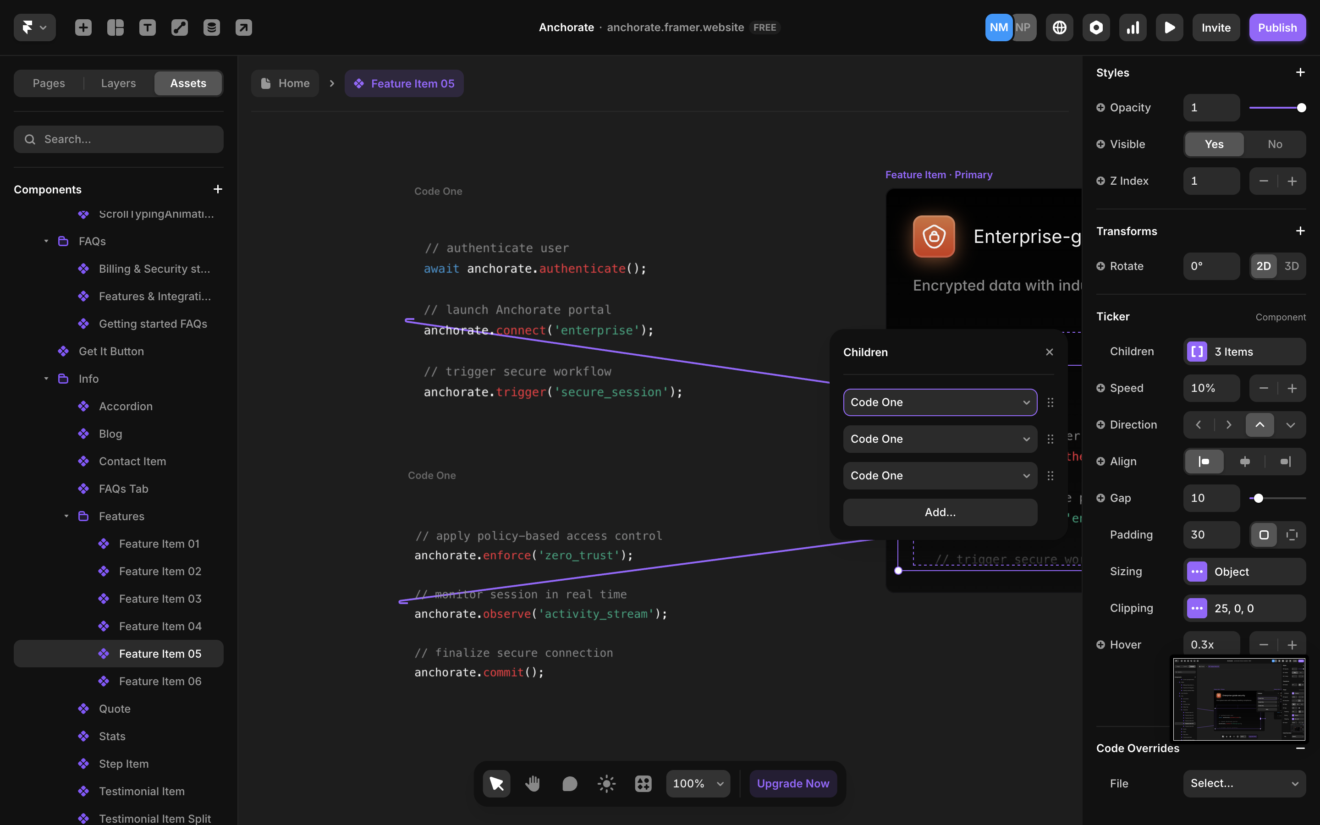Click the Insert plus icon in toolbar
This screenshot has width=1320, height=825.
pos(83,27)
